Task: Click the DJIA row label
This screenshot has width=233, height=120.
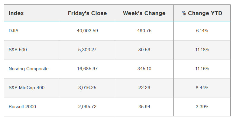Action: pyautogui.click(x=14, y=31)
